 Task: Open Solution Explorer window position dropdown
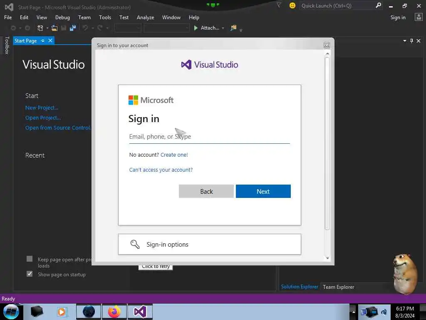pos(404,41)
